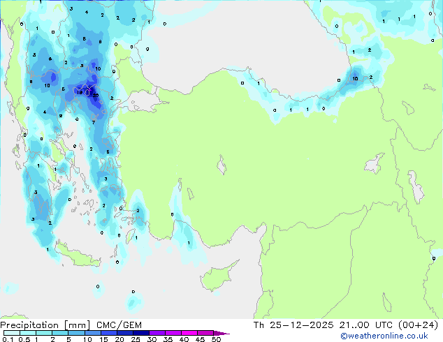Screen dimensions: 443x342
Task: Click the '18' precipitation value on map
Action: [x=80, y=92]
